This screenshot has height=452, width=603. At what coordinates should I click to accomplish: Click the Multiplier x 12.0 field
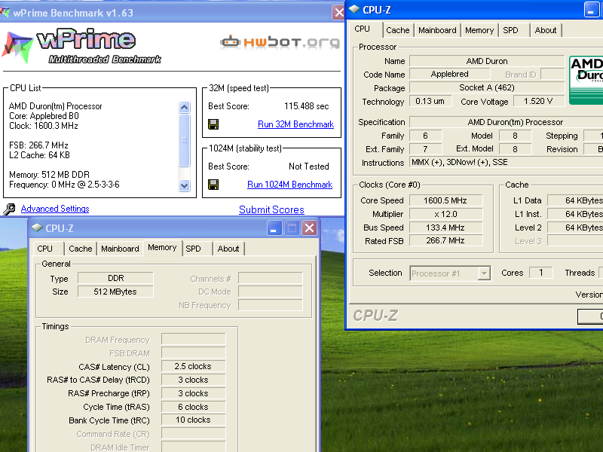click(445, 214)
